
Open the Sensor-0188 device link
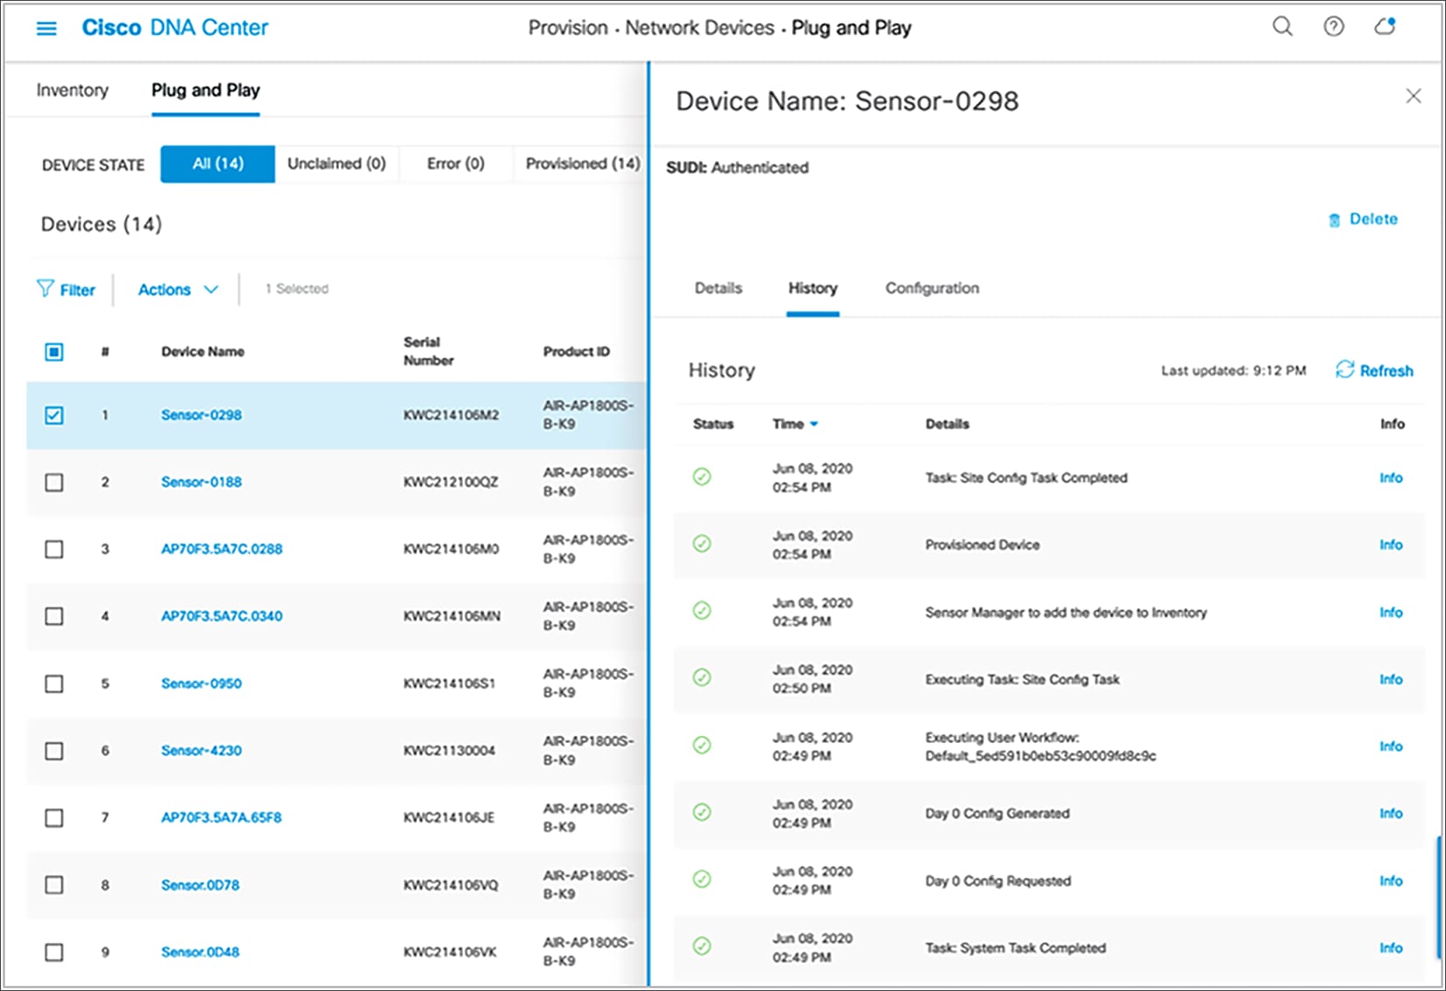[x=202, y=482]
